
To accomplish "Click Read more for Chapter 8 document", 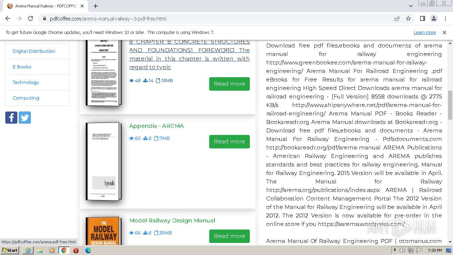I will 229,84.
